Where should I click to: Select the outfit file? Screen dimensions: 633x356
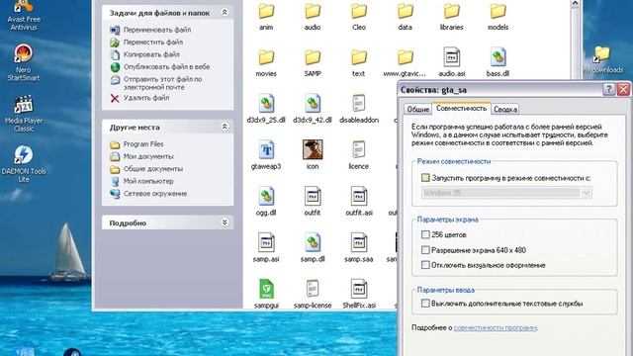pyautogui.click(x=313, y=202)
